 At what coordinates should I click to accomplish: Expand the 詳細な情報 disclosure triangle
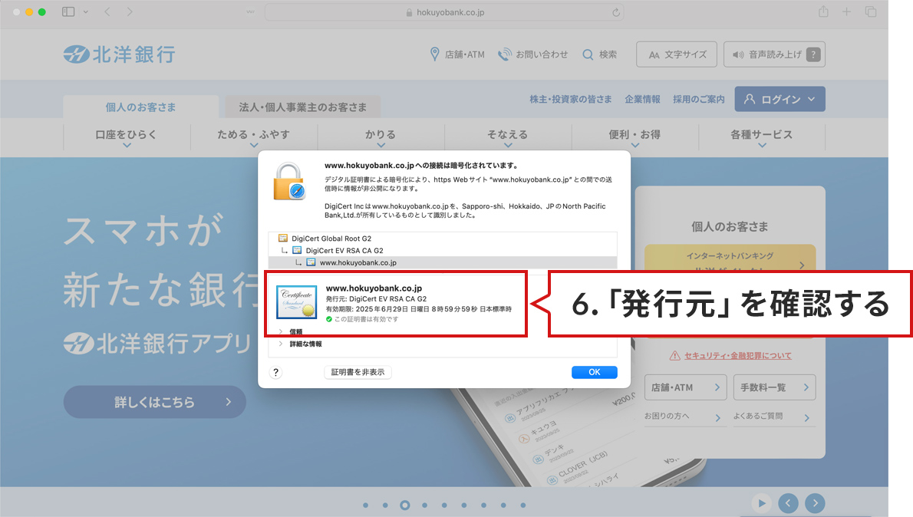coord(281,344)
